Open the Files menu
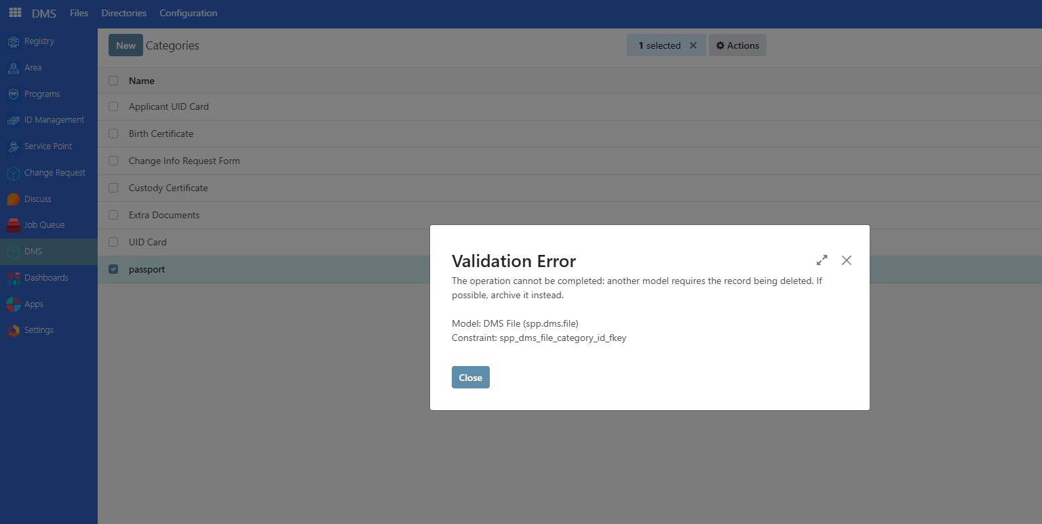 79,13
